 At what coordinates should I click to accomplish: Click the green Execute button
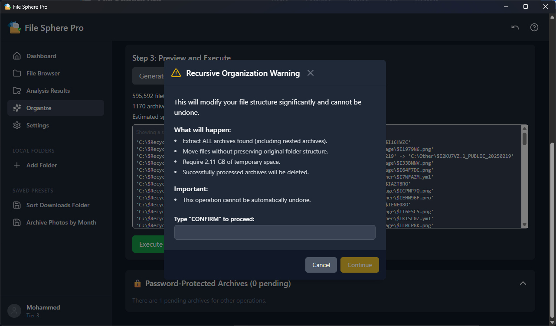(148, 244)
